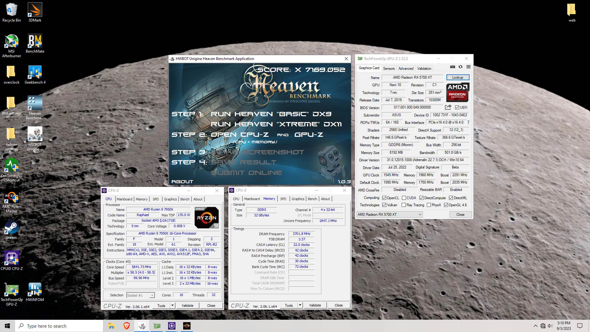Open the ZenTimings shortcut icon
590x332 pixels.
[12, 170]
